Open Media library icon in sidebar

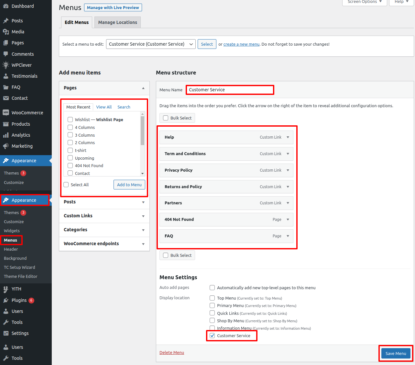pyautogui.click(x=6, y=32)
